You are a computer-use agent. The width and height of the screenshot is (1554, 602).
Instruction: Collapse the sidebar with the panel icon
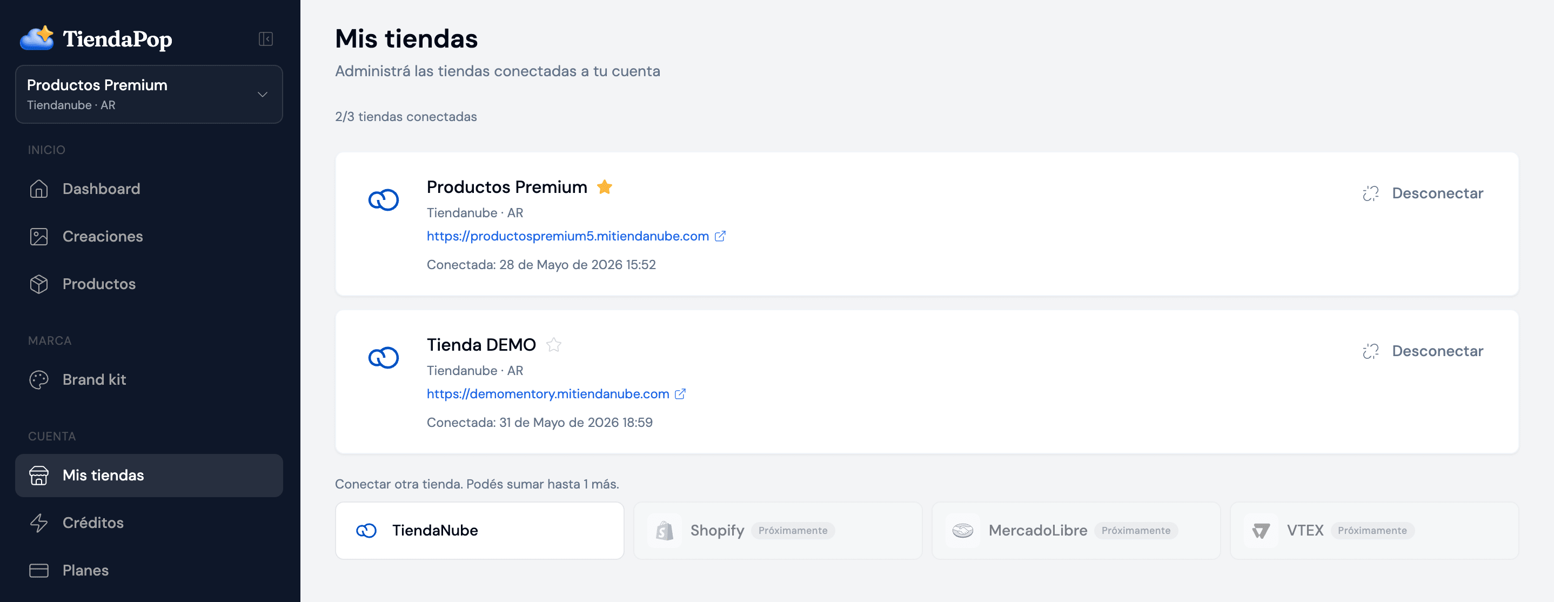point(265,39)
